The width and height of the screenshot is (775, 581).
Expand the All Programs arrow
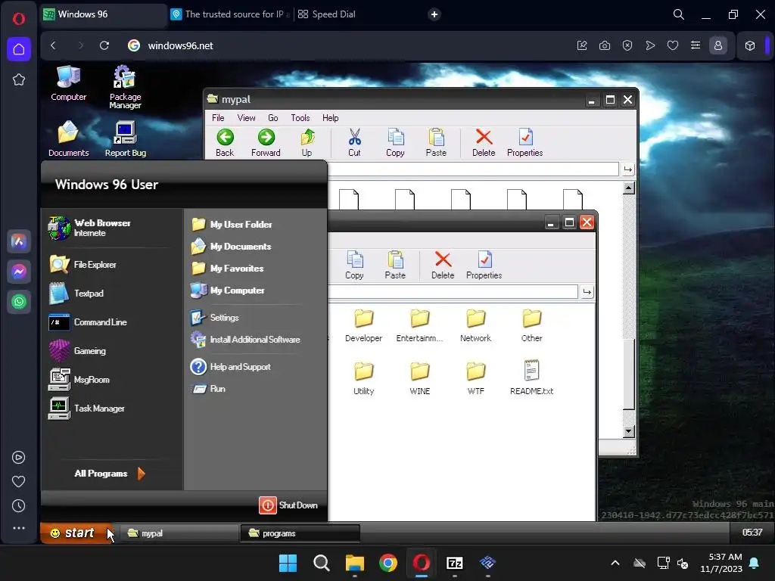pyautogui.click(x=141, y=474)
